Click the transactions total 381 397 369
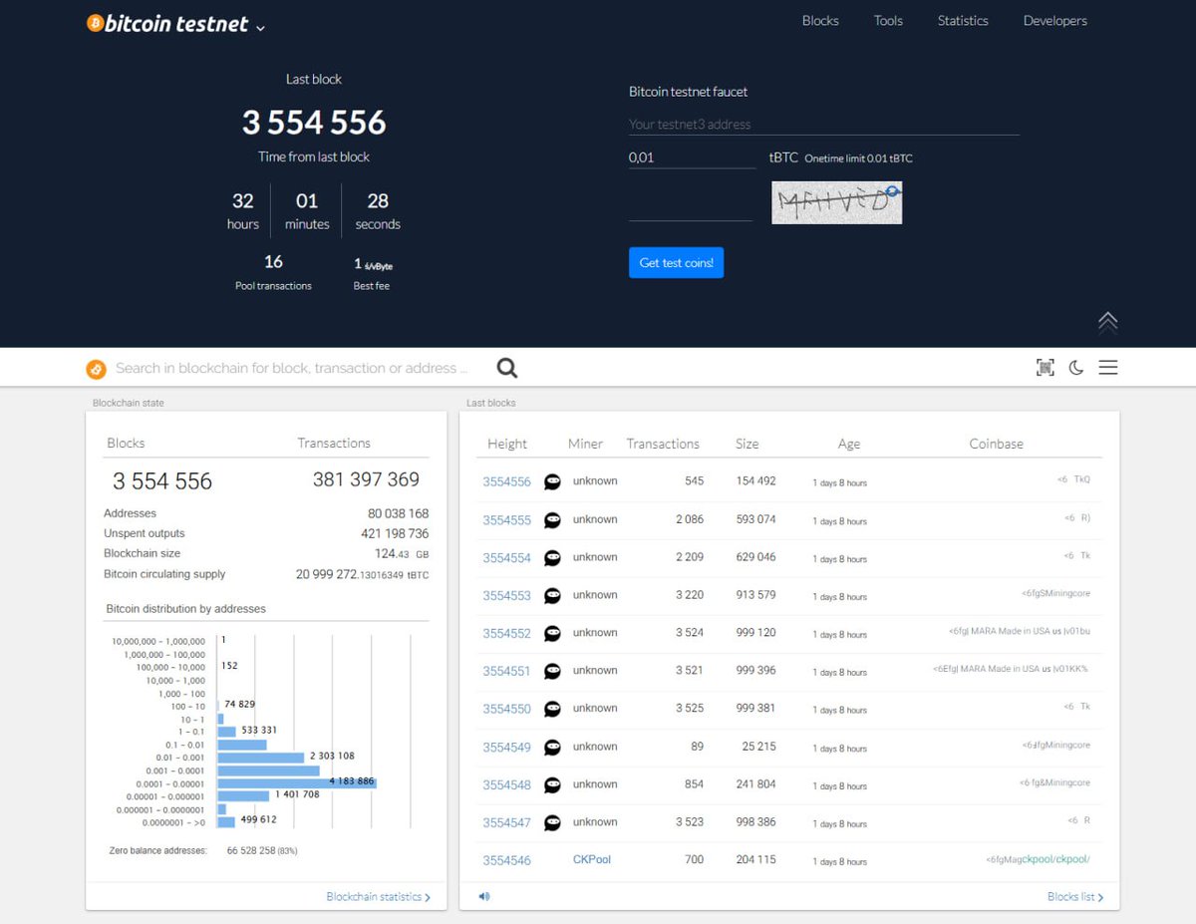1196x924 pixels. (366, 479)
